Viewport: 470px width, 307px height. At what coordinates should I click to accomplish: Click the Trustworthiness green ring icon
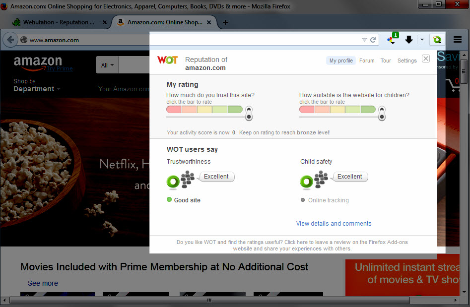point(173,182)
